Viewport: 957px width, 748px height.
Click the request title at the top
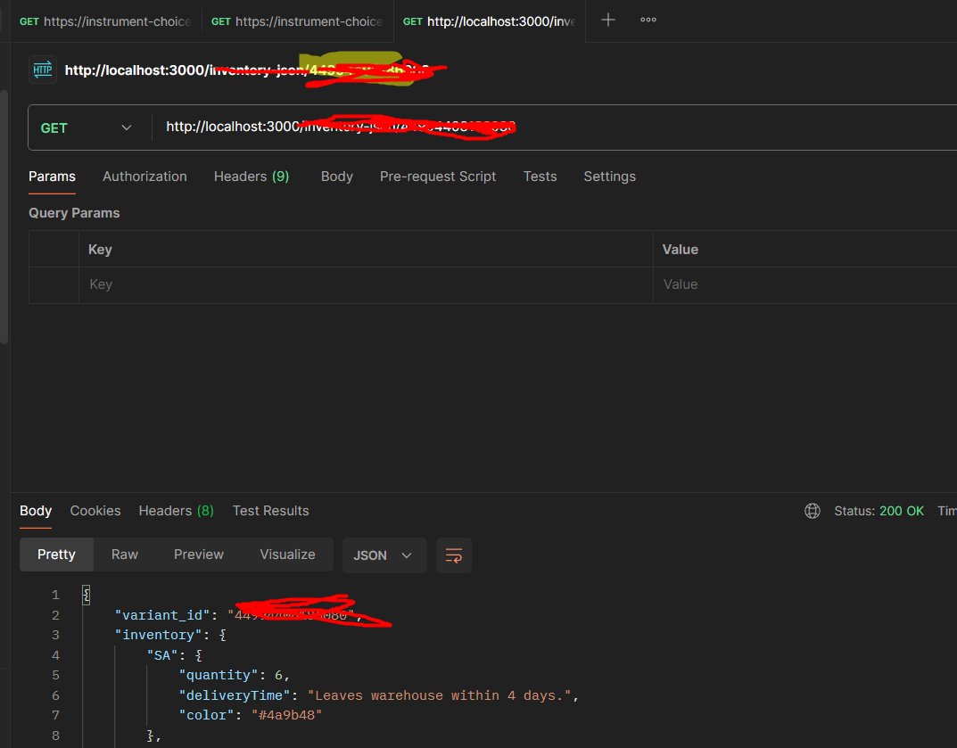pyautogui.click(x=247, y=70)
